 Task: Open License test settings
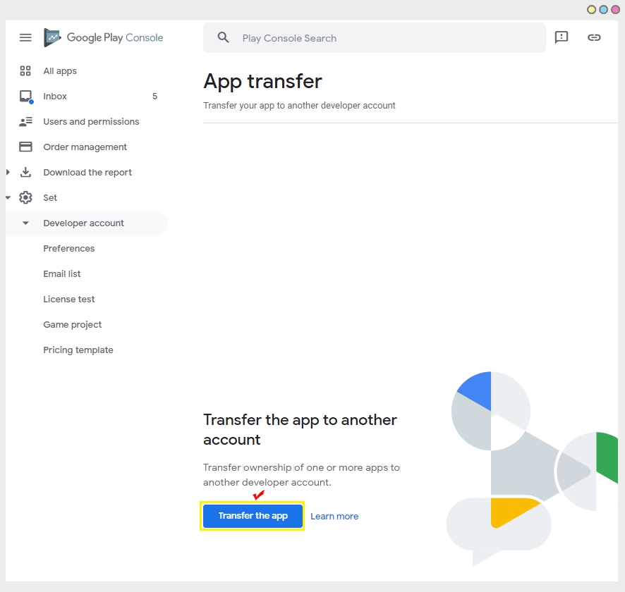tap(69, 300)
